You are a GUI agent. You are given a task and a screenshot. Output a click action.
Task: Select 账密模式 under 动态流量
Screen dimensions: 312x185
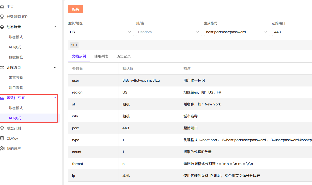16,37
